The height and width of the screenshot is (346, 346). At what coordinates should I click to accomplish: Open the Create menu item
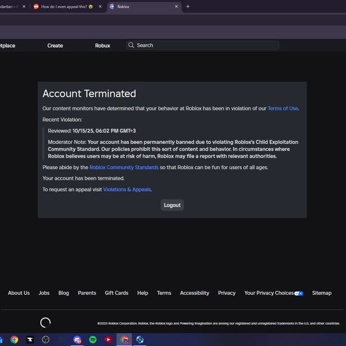[55, 46]
